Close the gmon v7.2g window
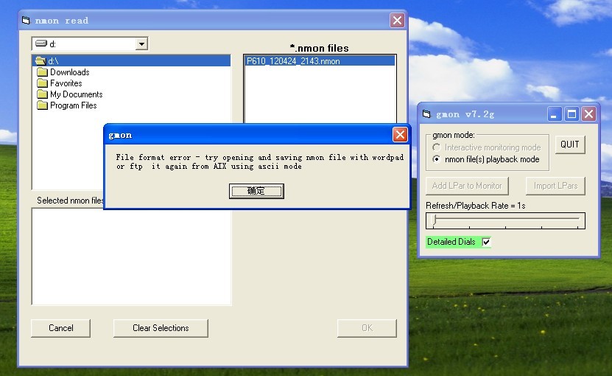Viewport: 612px width, 376px height. pos(588,114)
